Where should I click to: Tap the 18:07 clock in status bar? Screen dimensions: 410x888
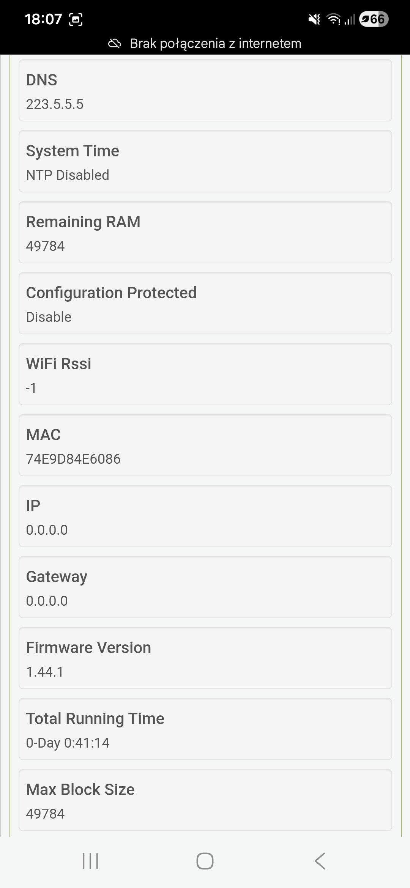(x=43, y=19)
